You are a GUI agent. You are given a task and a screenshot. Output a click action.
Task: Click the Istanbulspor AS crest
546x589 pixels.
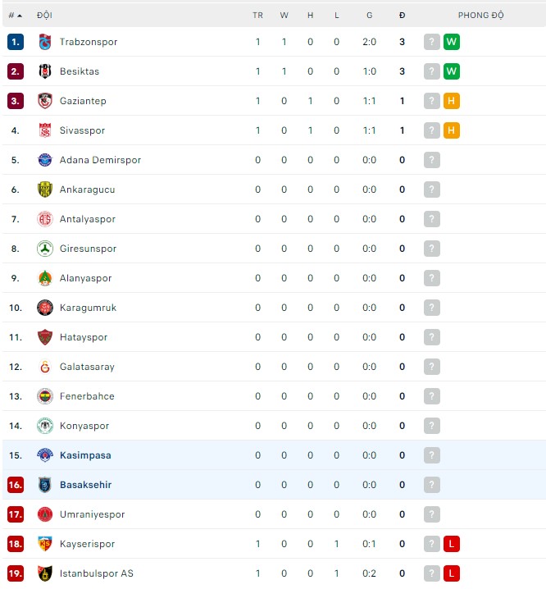[x=44, y=573]
